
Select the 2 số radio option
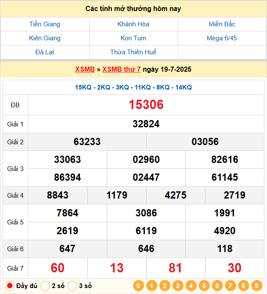click(x=45, y=286)
